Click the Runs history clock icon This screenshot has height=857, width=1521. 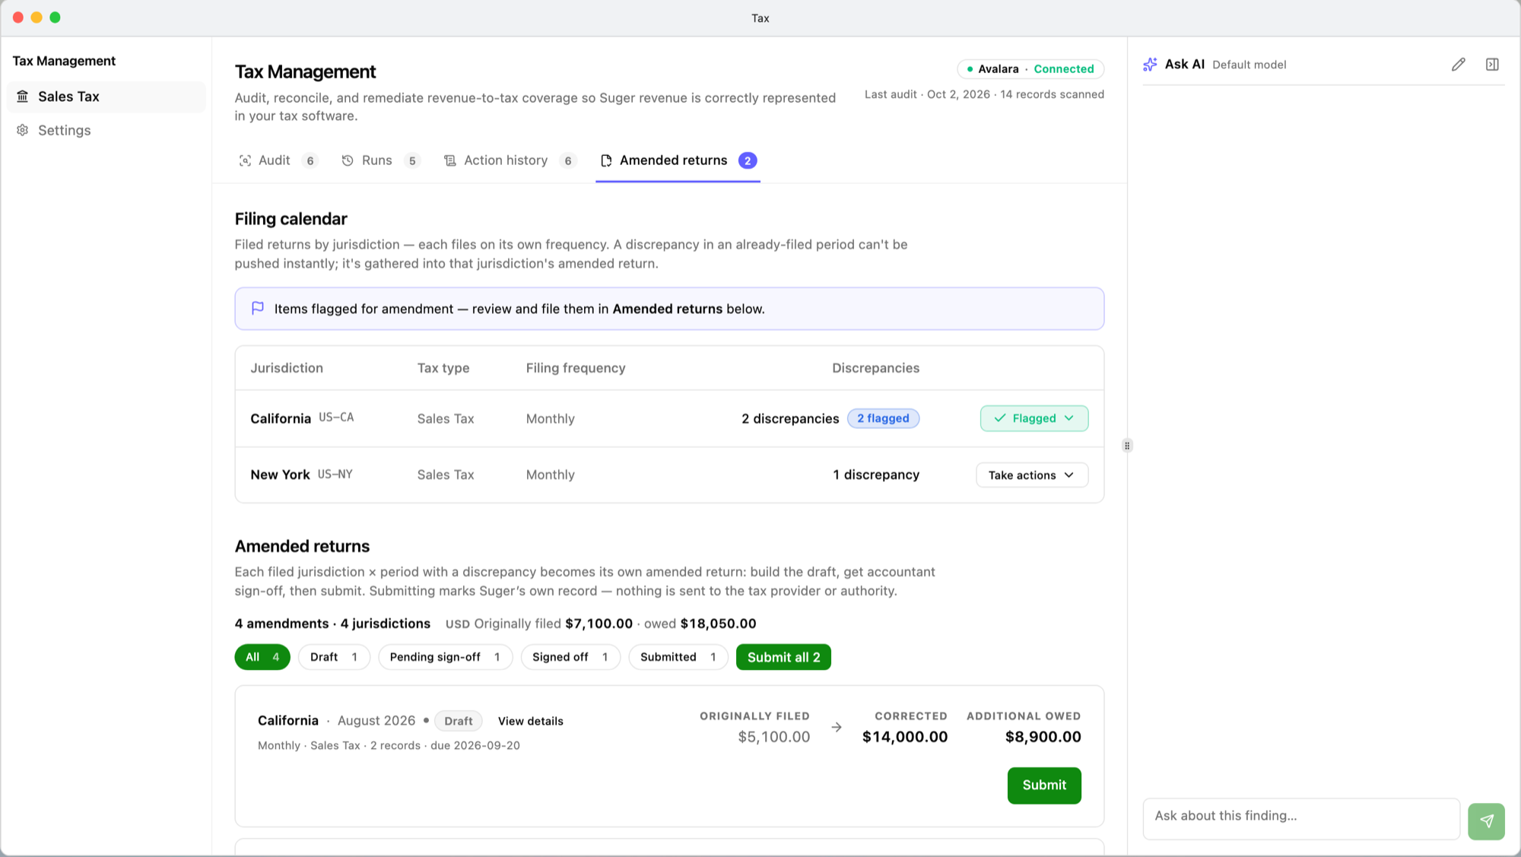tap(348, 160)
